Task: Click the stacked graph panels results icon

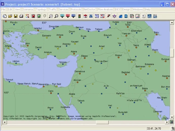Action: 132,16
